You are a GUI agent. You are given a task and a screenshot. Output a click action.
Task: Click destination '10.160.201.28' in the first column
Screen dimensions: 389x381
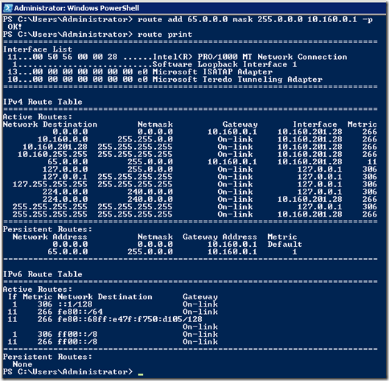(x=55, y=147)
